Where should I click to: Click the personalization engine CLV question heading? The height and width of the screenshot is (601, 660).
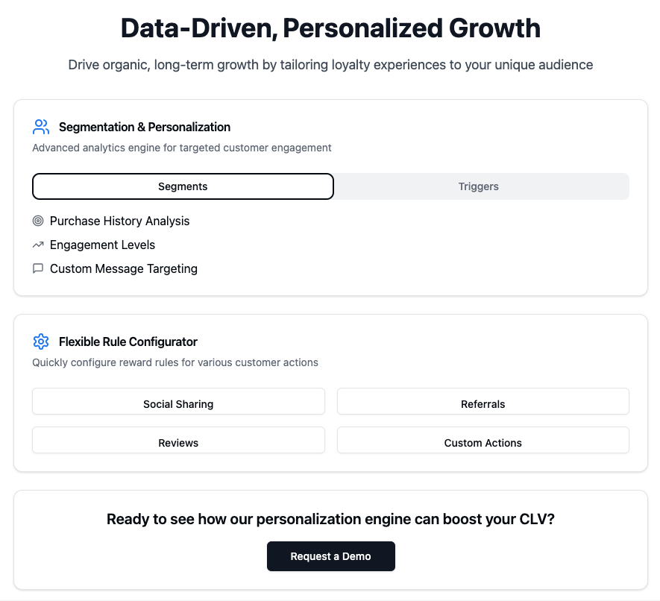tap(330, 520)
